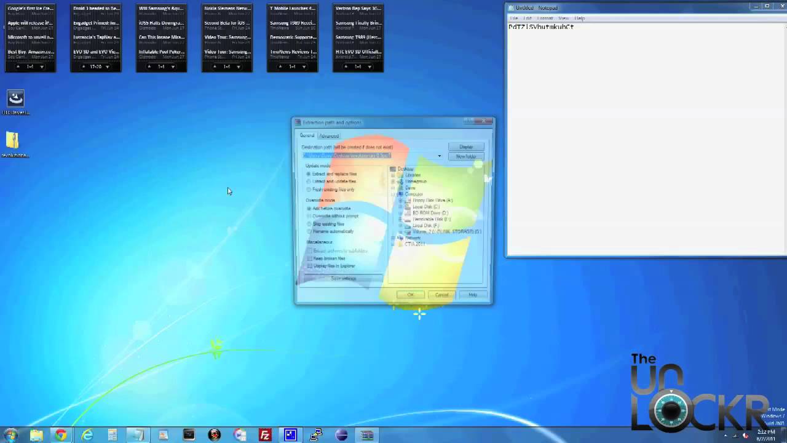Open 'Apple will release' news headline
Viewport: 787px width, 443px height.
pos(30,23)
